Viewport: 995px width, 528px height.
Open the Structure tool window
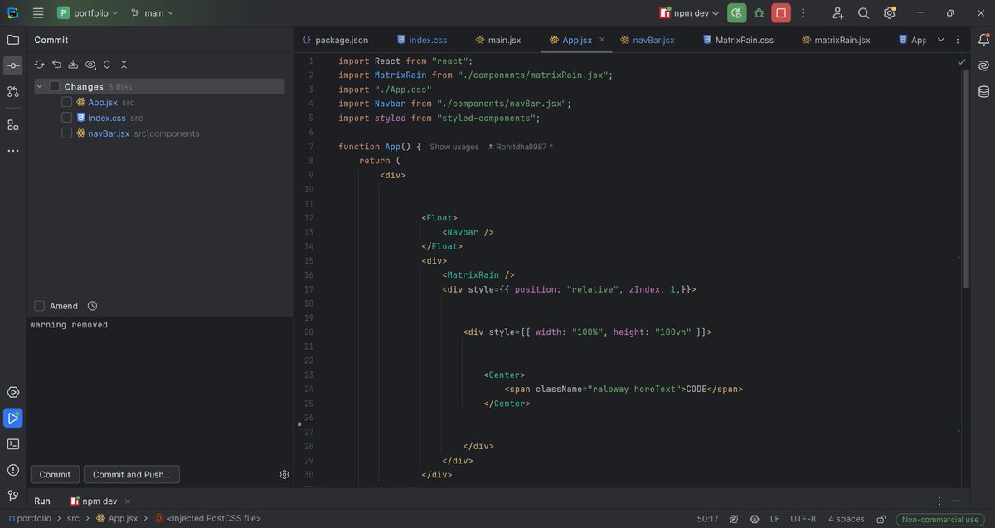click(x=13, y=125)
